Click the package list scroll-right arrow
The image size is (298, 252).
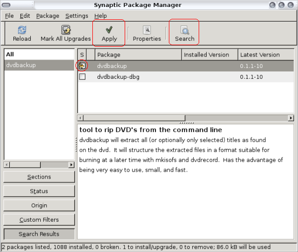pos(291,118)
